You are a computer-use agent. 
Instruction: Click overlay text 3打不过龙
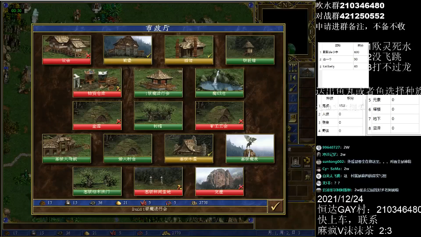(x=389, y=67)
